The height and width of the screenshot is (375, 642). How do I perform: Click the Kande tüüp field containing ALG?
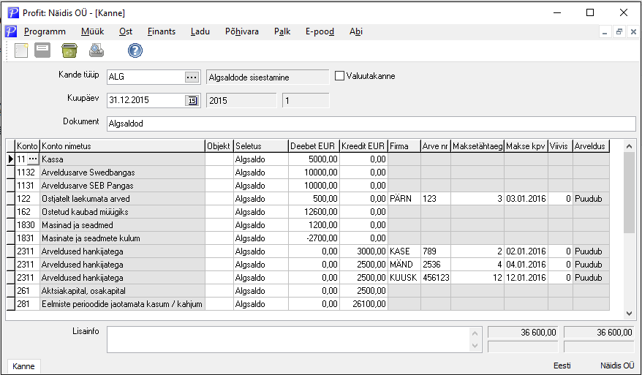click(146, 77)
